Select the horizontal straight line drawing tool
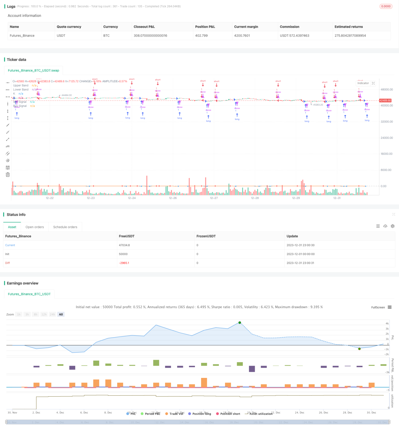 8,83
